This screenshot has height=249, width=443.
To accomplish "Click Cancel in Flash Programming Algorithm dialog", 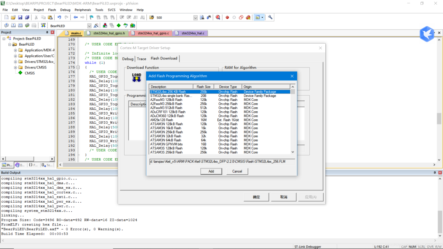I will [x=237, y=171].
